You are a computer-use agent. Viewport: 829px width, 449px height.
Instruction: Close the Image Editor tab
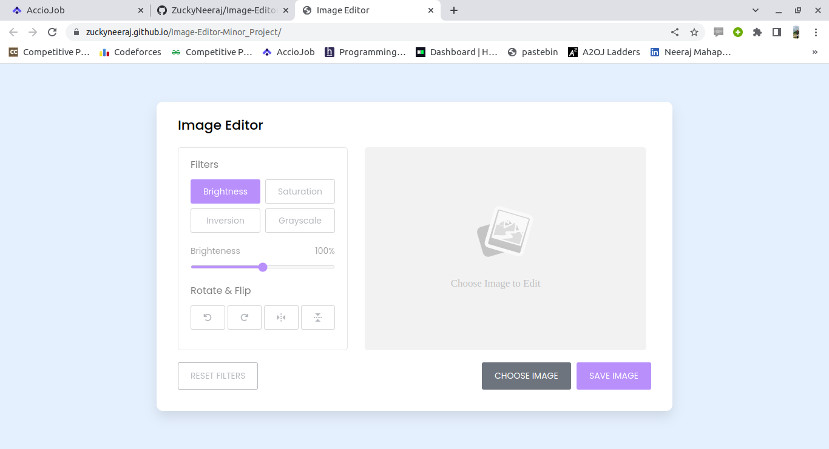pyautogui.click(x=431, y=10)
